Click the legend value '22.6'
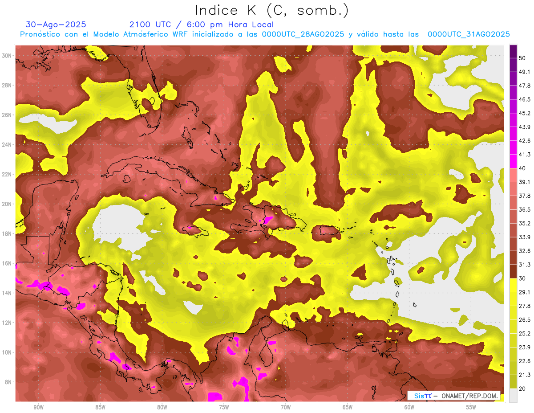Image resolution: width=534 pixels, height=413 pixels. pos(525,361)
